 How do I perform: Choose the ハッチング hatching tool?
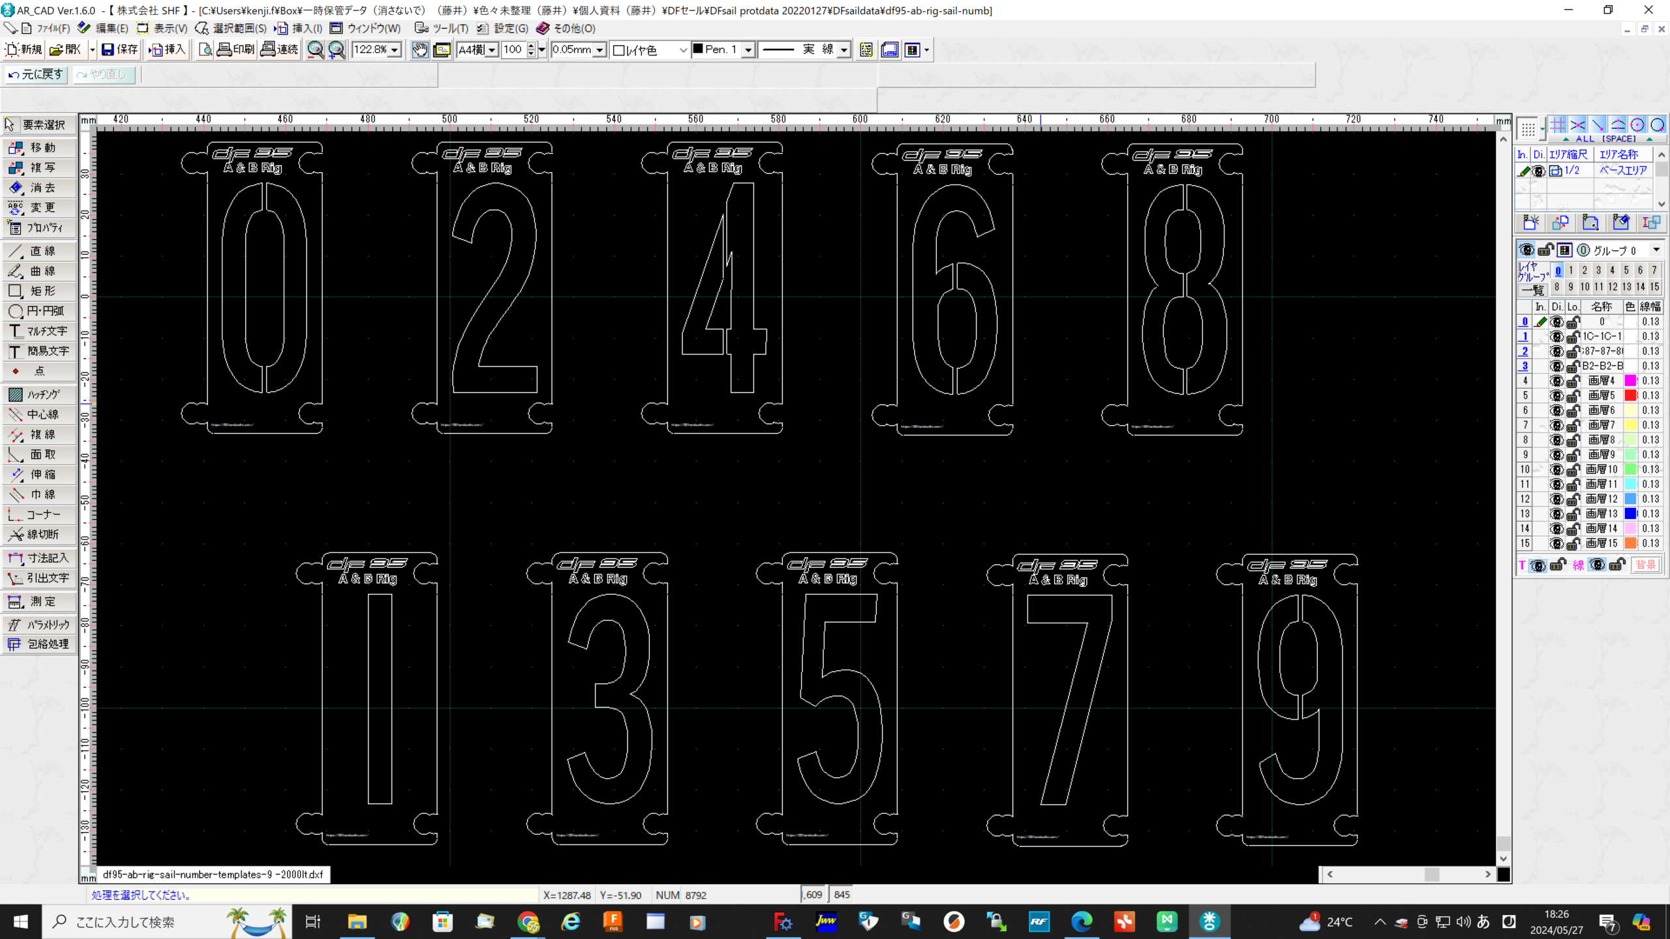click(39, 395)
